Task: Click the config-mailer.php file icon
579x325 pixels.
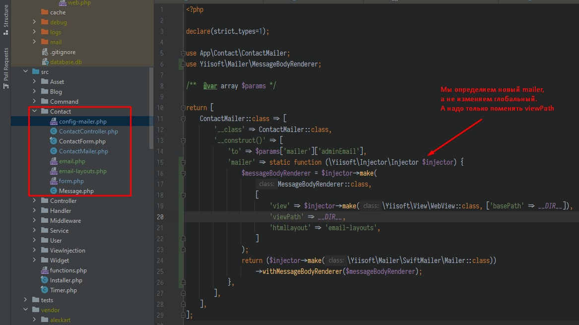Action: [x=54, y=122]
